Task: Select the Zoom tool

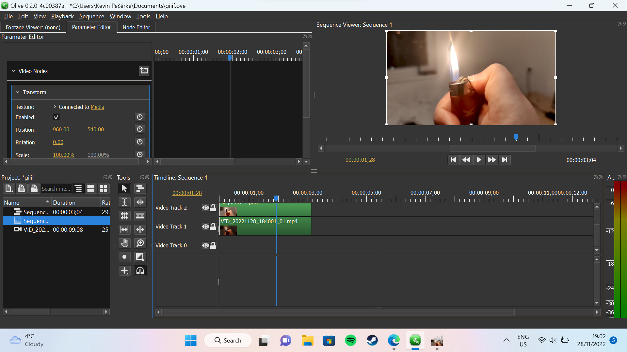Action: click(140, 243)
